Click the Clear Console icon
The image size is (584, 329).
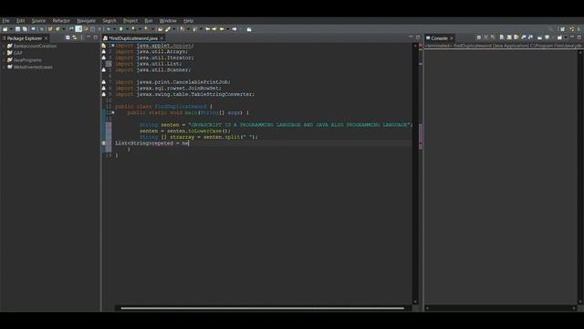[502, 37]
